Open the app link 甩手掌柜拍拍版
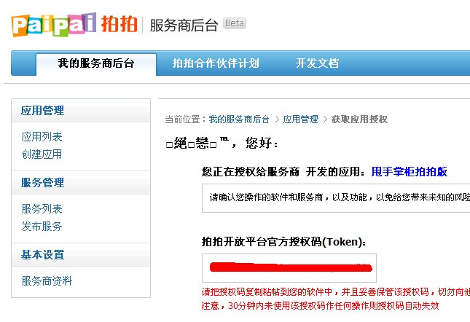The image size is (470, 322). pos(409,172)
